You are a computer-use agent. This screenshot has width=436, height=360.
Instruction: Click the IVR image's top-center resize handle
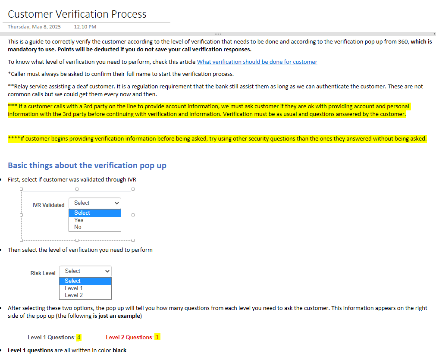(77, 189)
